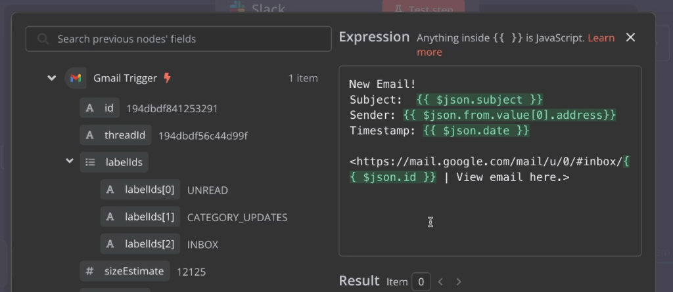Viewport: 673px width, 292px height.
Task: Click the type icon next to labelIds[0]
Action: point(110,190)
